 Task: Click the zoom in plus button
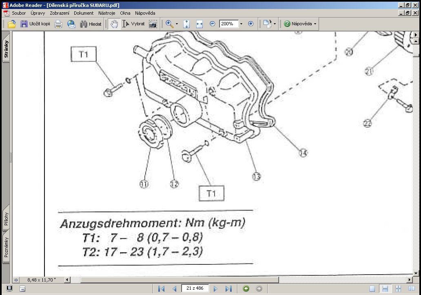(x=251, y=24)
